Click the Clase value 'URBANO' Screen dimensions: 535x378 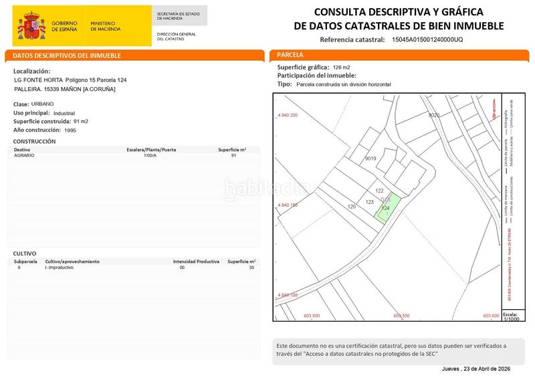(x=42, y=104)
